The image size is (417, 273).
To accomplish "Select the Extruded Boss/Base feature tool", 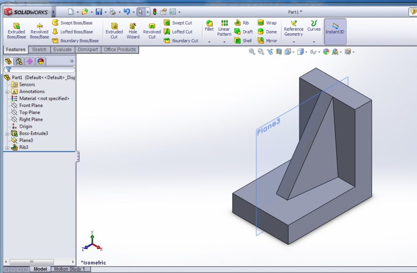I will click(16, 31).
